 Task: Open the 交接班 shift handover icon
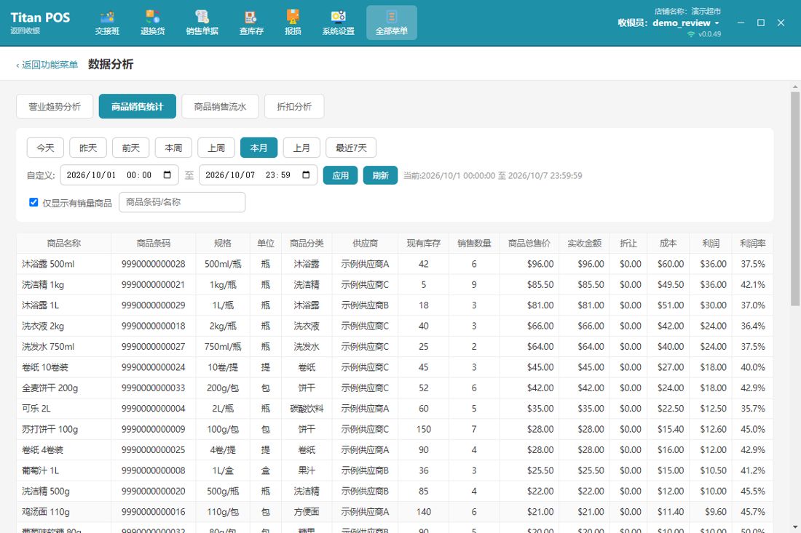[107, 23]
